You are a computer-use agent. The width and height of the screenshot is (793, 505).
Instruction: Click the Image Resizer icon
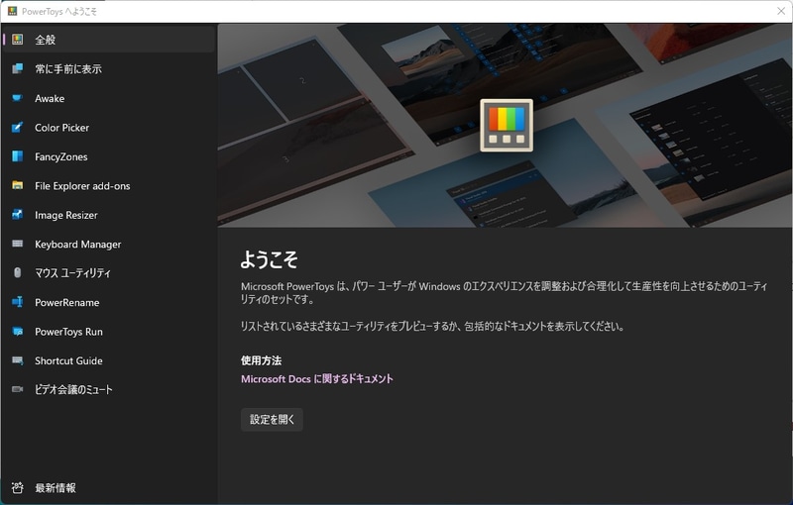point(18,215)
